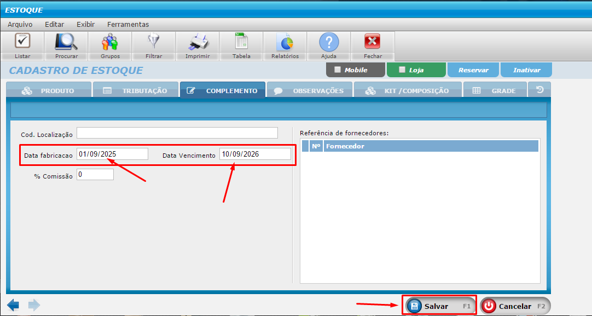Viewport: 592px width, 316px height.
Task: Open the Grupos toolbar icon
Action: click(110, 42)
